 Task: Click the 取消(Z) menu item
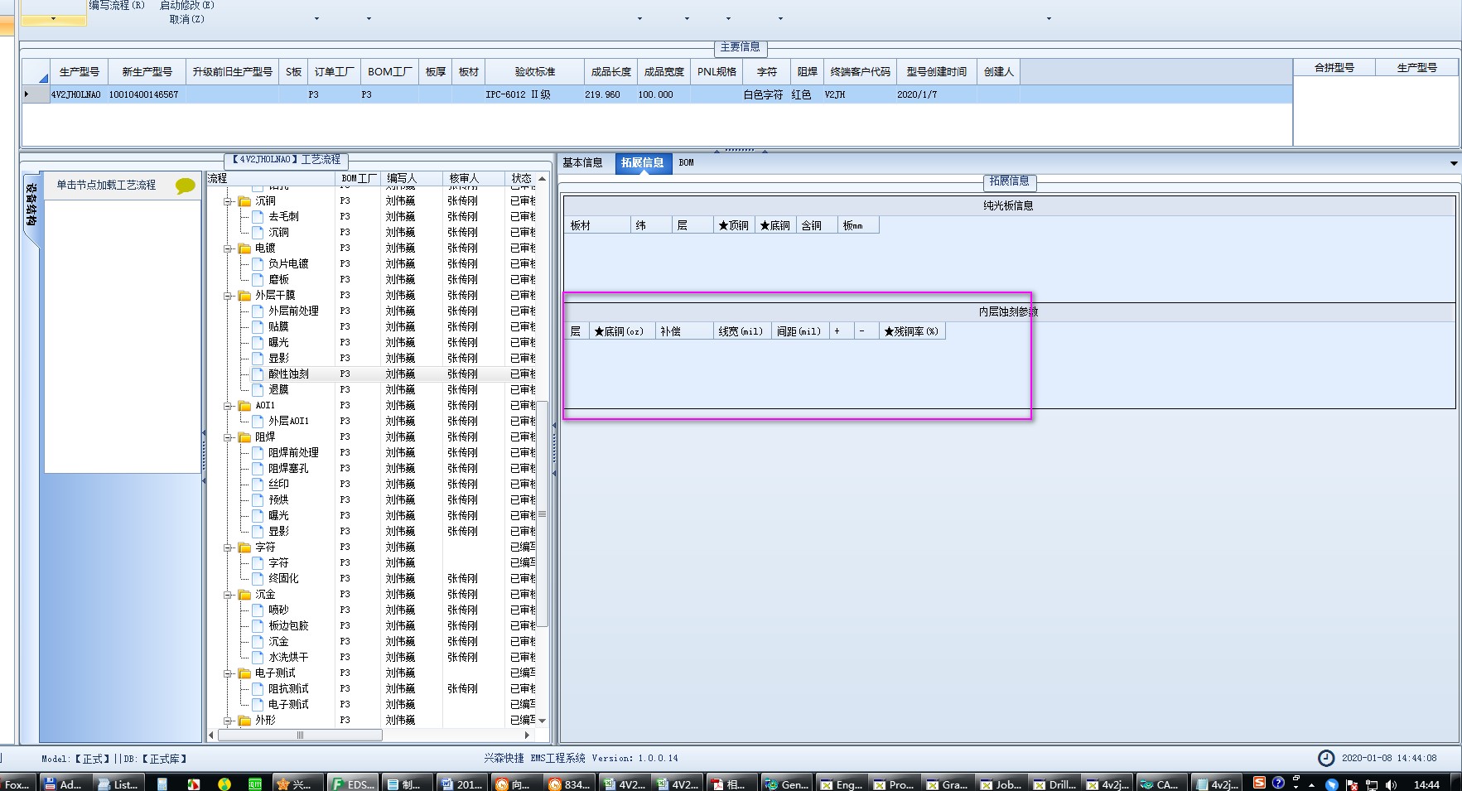click(x=186, y=19)
